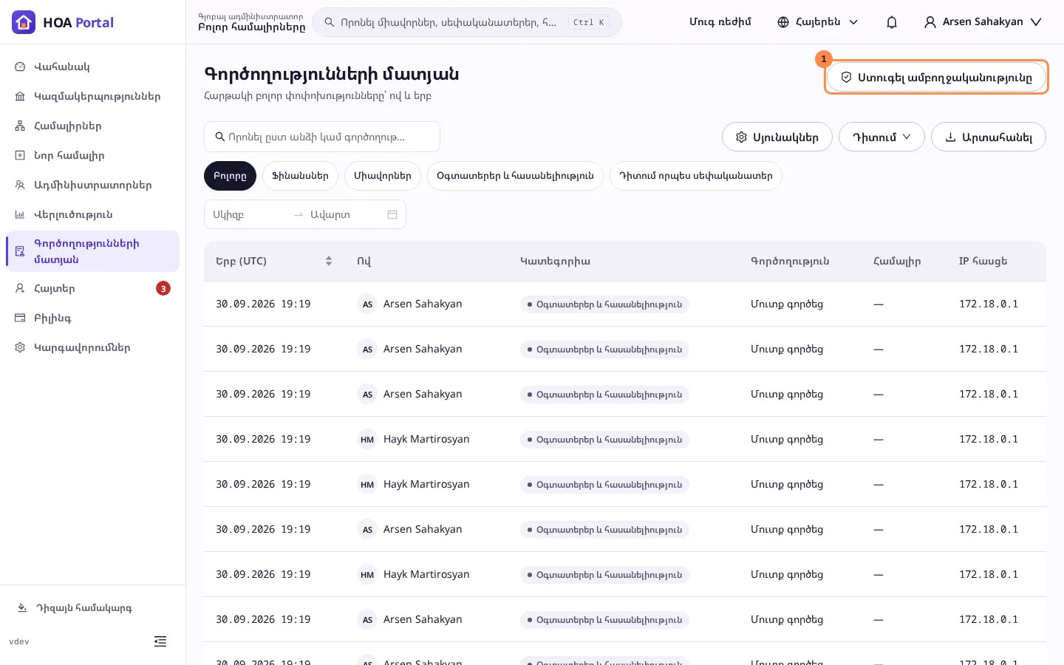Click the user profile icon beside Arsen Sahakyan
The width and height of the screenshot is (1064, 665).
pyautogui.click(x=930, y=22)
